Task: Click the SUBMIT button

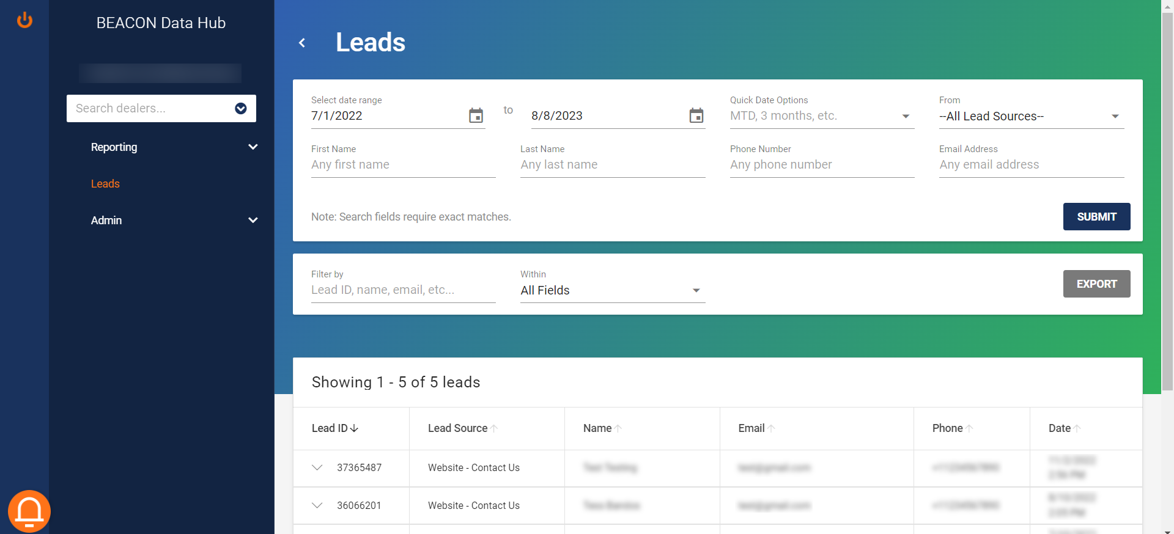Action: click(1096, 216)
